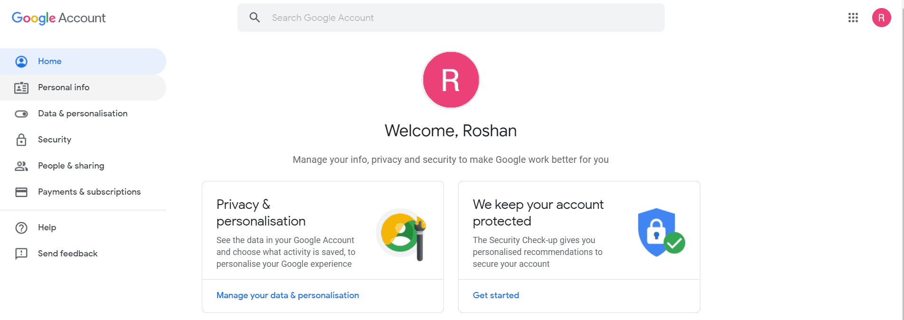Click the account avatar in top-right corner
This screenshot has width=904, height=320.
tap(881, 18)
